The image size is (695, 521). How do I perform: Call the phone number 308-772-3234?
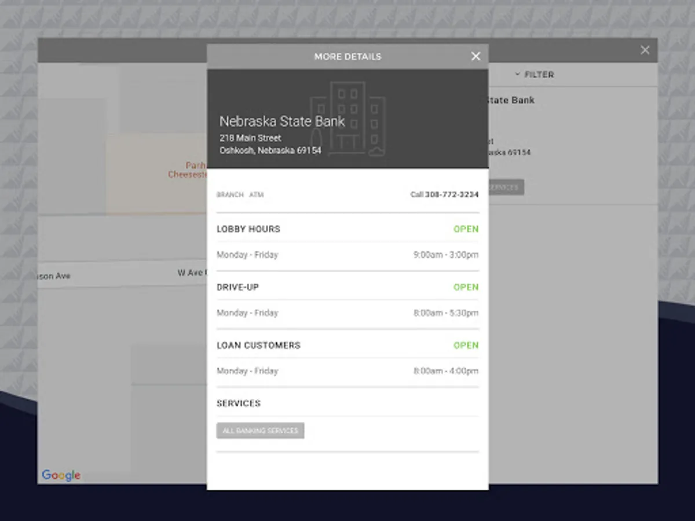(445, 195)
